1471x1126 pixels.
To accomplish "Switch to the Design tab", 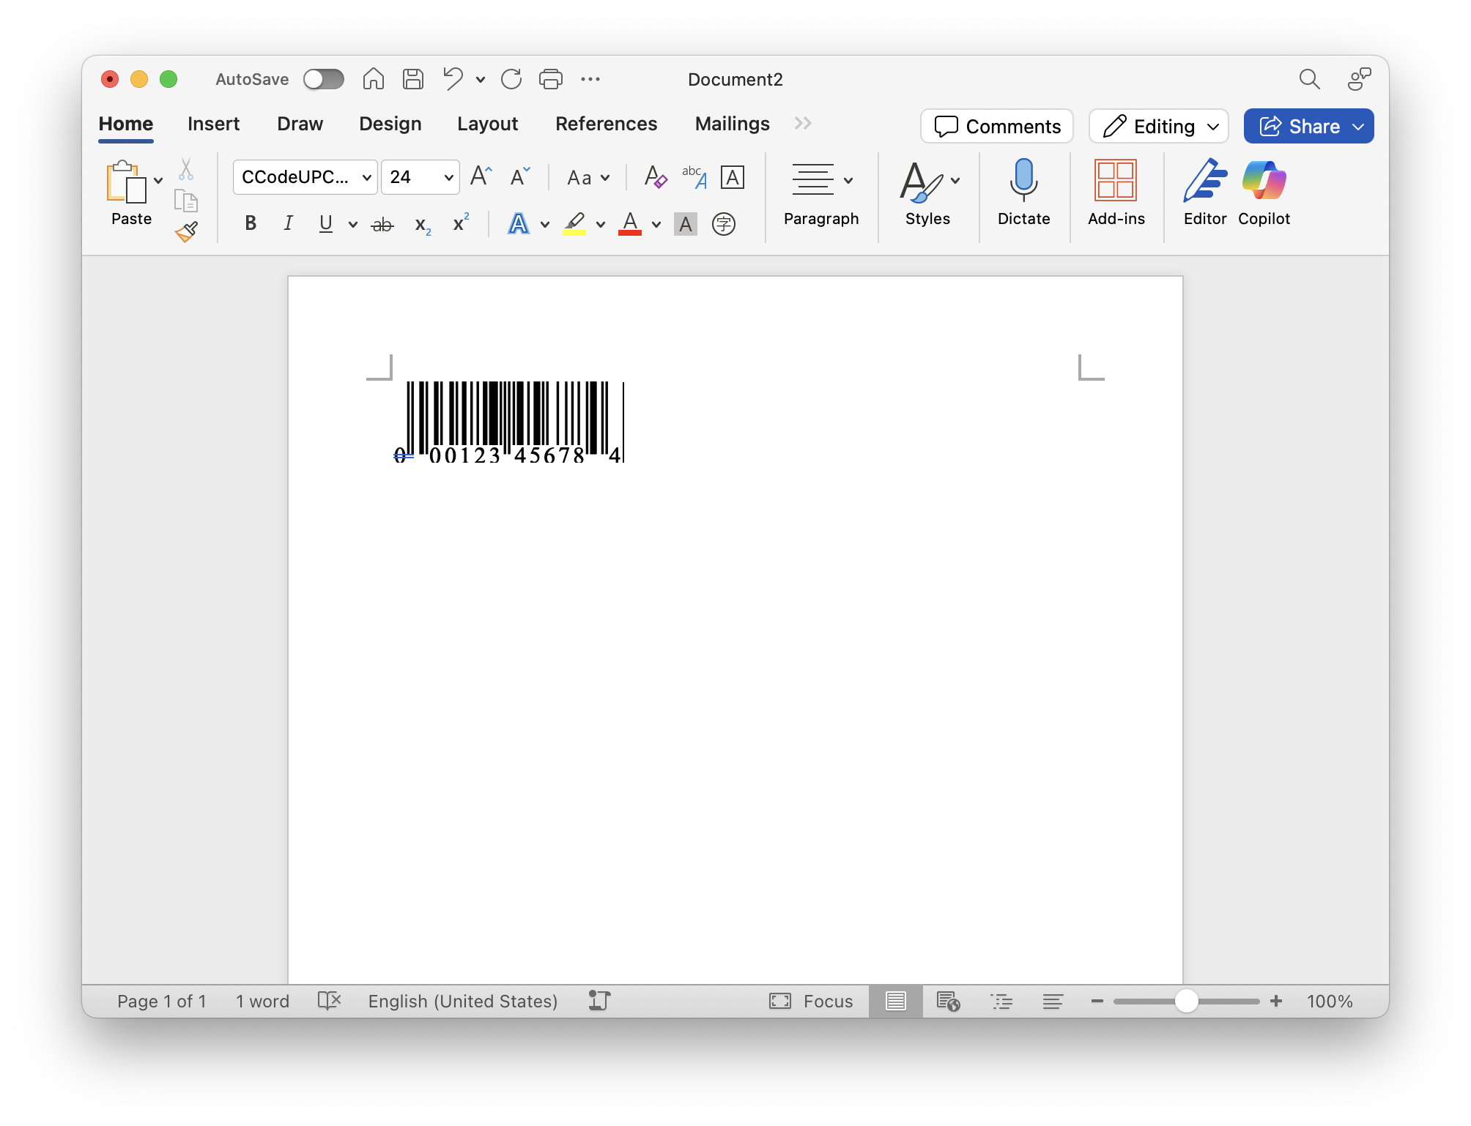I will coord(390,124).
